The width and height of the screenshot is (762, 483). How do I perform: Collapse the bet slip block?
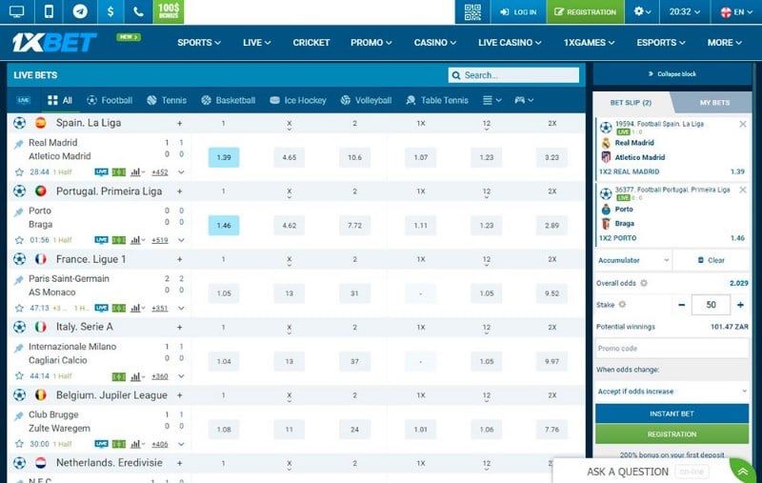(x=672, y=74)
